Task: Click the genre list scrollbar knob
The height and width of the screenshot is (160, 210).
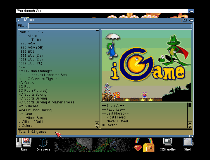Action: click(x=190, y=105)
